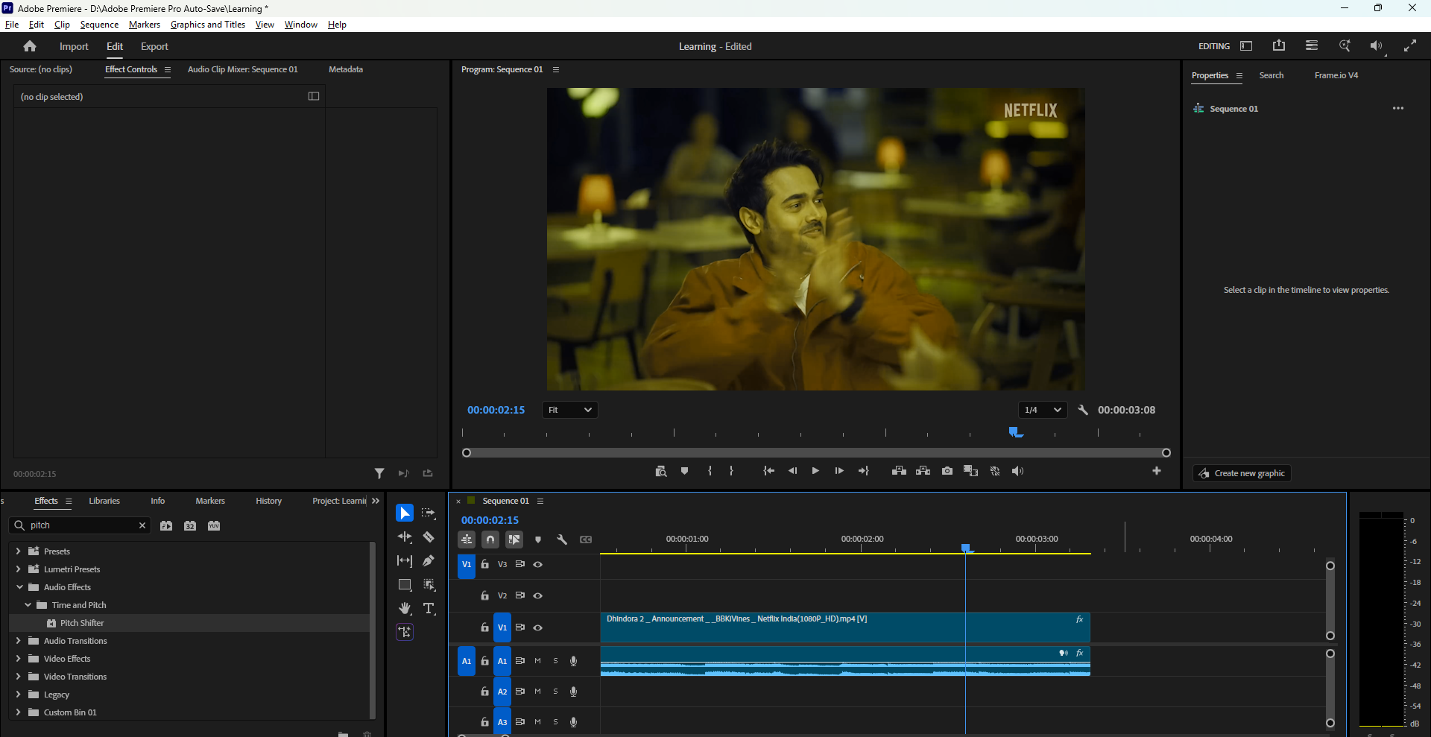The height and width of the screenshot is (737, 1431).
Task: Toggle V2 track output eye
Action: tap(538, 596)
